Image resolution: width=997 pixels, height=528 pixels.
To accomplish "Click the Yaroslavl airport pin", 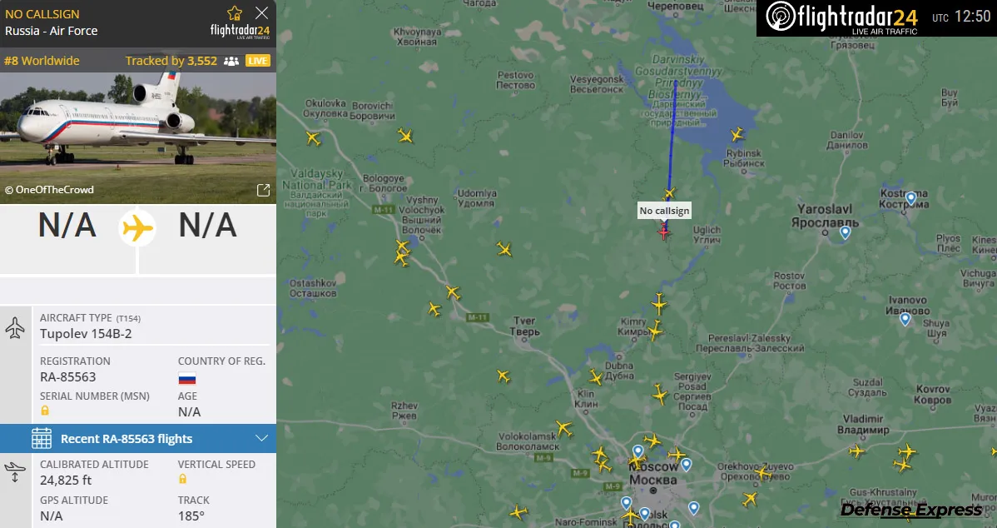I will [x=845, y=233].
